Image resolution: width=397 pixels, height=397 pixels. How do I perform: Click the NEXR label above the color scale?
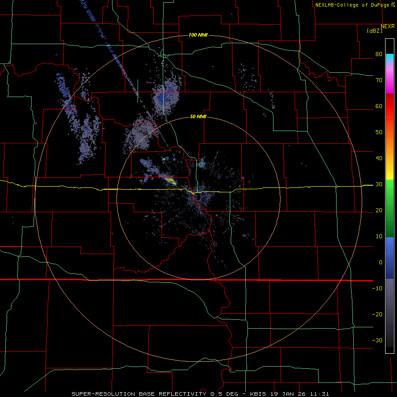tap(387, 26)
